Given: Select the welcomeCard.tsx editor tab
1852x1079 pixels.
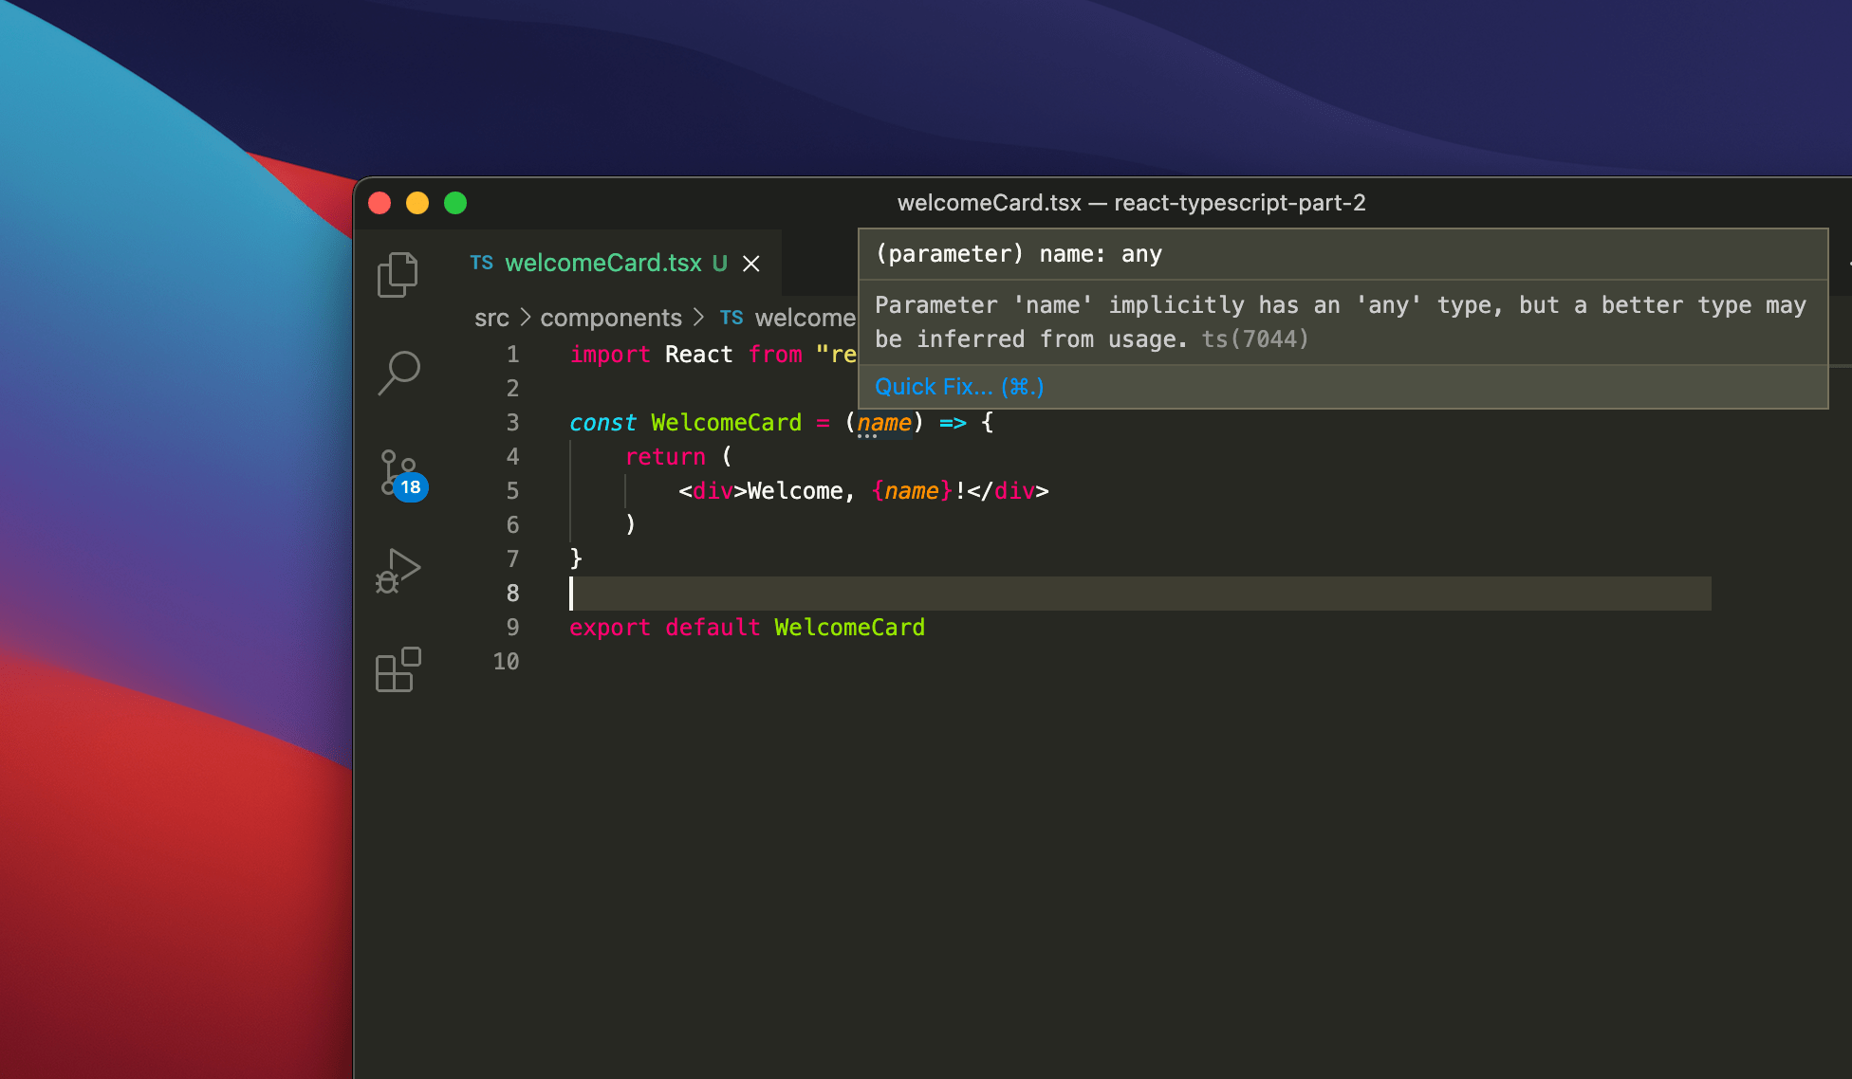Looking at the screenshot, I should coord(603,263).
